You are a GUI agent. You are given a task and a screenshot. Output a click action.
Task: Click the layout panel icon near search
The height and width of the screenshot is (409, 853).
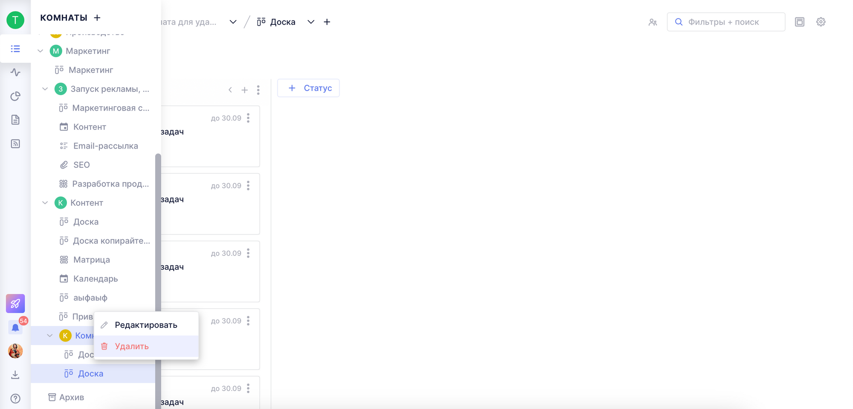800,22
